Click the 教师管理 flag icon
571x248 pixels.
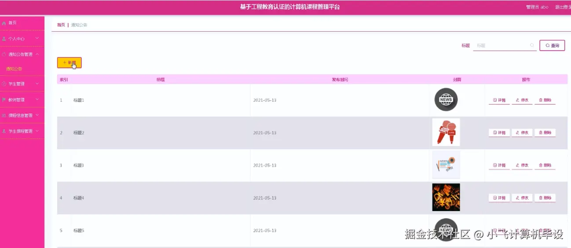tap(4, 100)
